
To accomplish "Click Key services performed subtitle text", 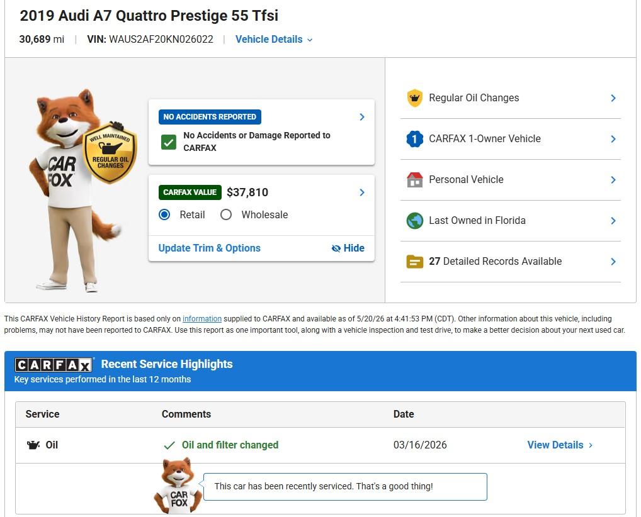I will tap(103, 379).
